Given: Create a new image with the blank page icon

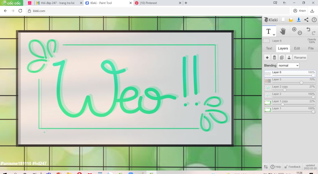Looking at the screenshot, I should tap(283, 20).
